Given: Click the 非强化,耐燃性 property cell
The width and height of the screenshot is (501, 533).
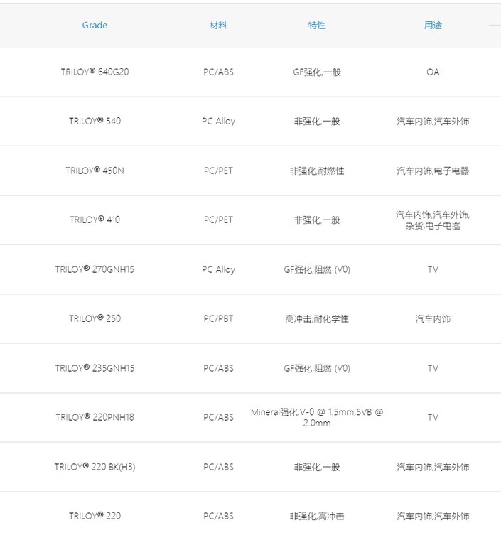Looking at the screenshot, I should [317, 171].
